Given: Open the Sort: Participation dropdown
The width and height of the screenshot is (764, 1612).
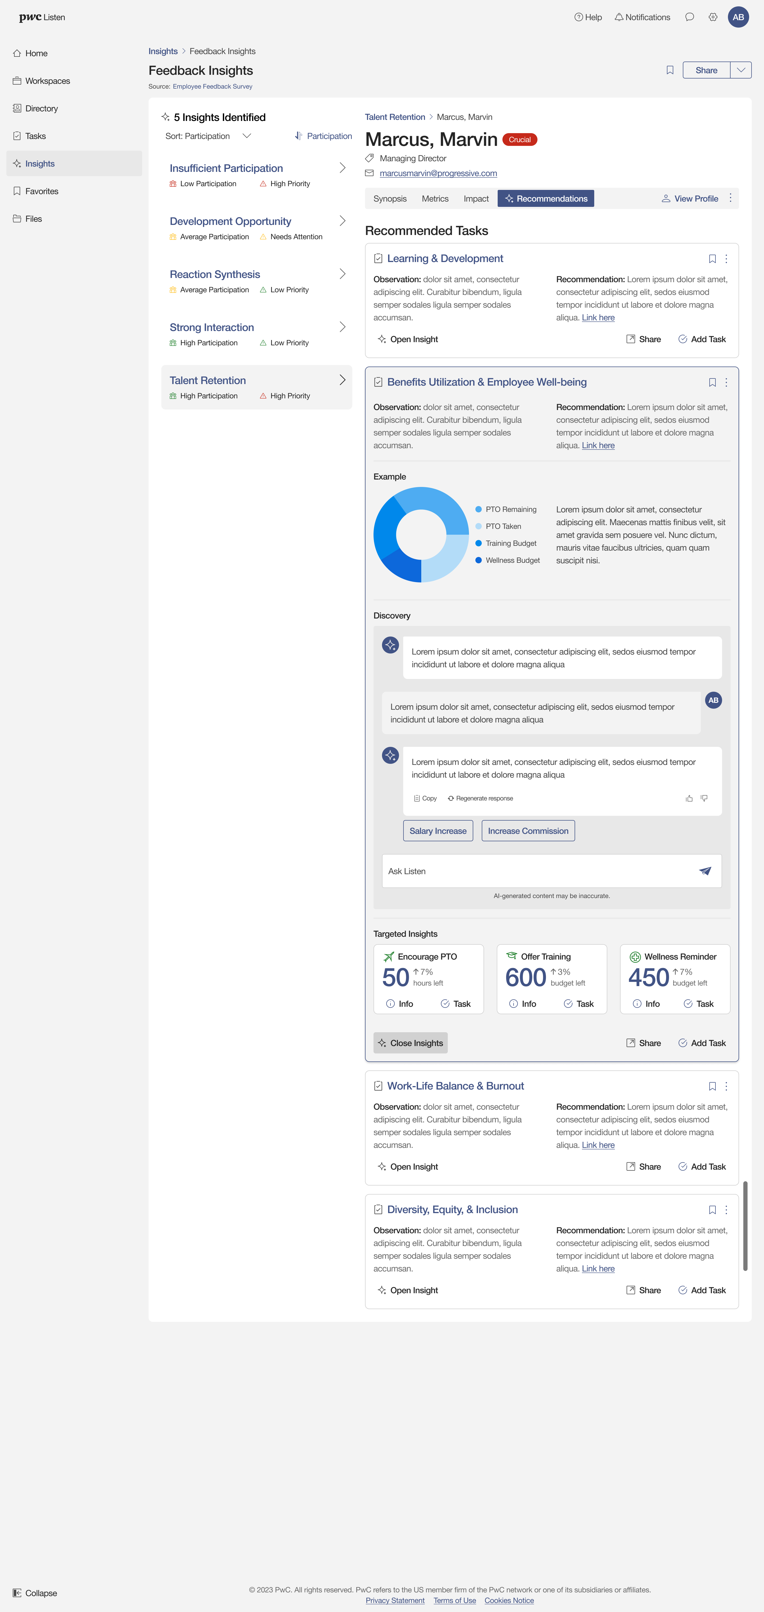Looking at the screenshot, I should point(208,136).
